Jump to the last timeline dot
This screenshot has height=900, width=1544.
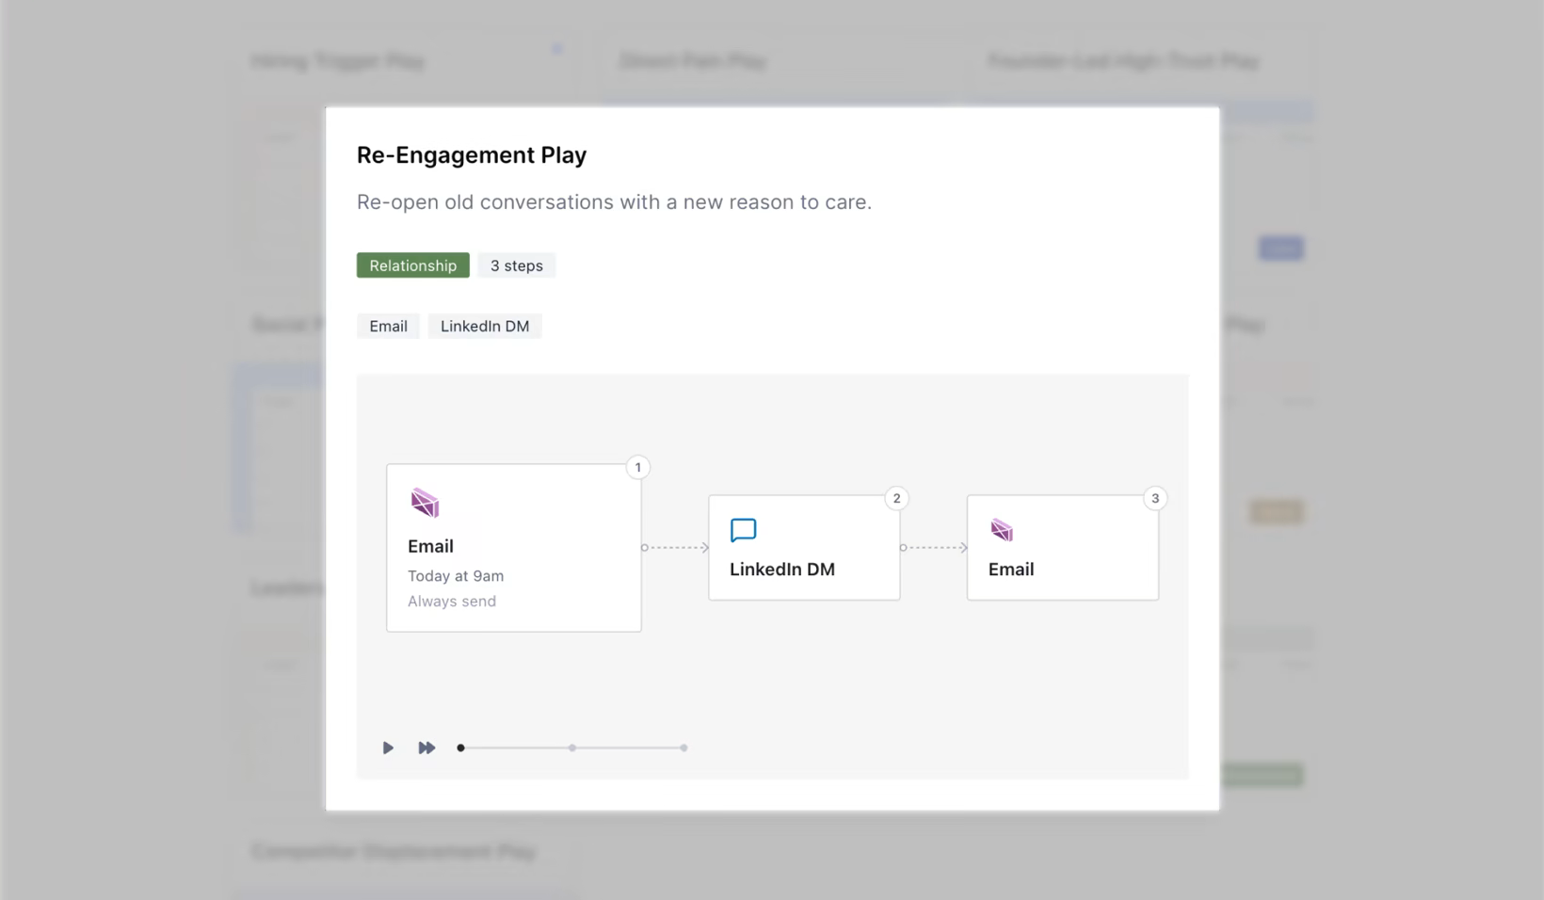click(x=684, y=747)
